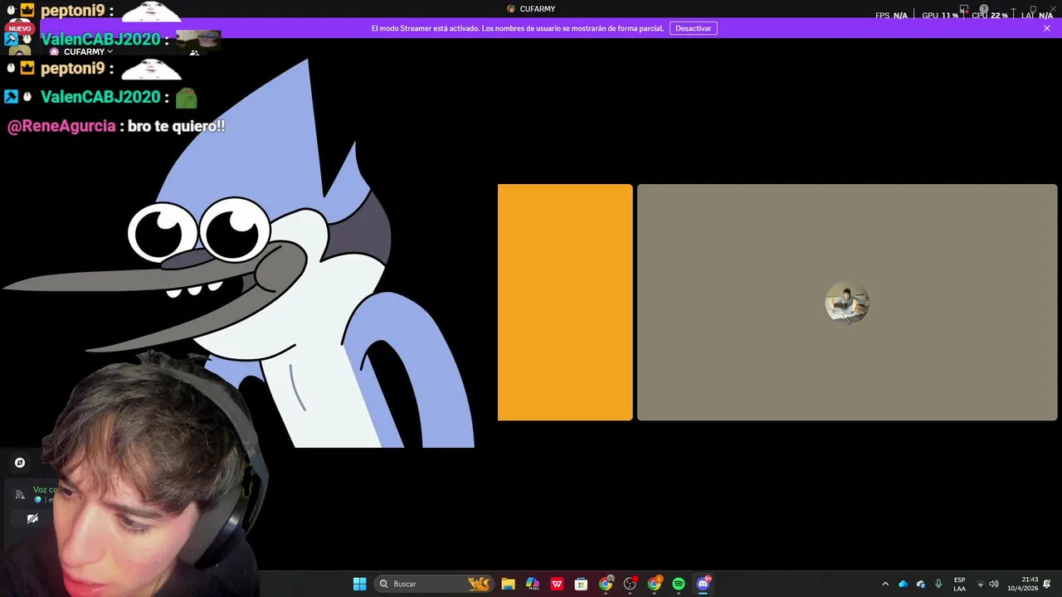Open File Explorer from the taskbar

(x=508, y=584)
